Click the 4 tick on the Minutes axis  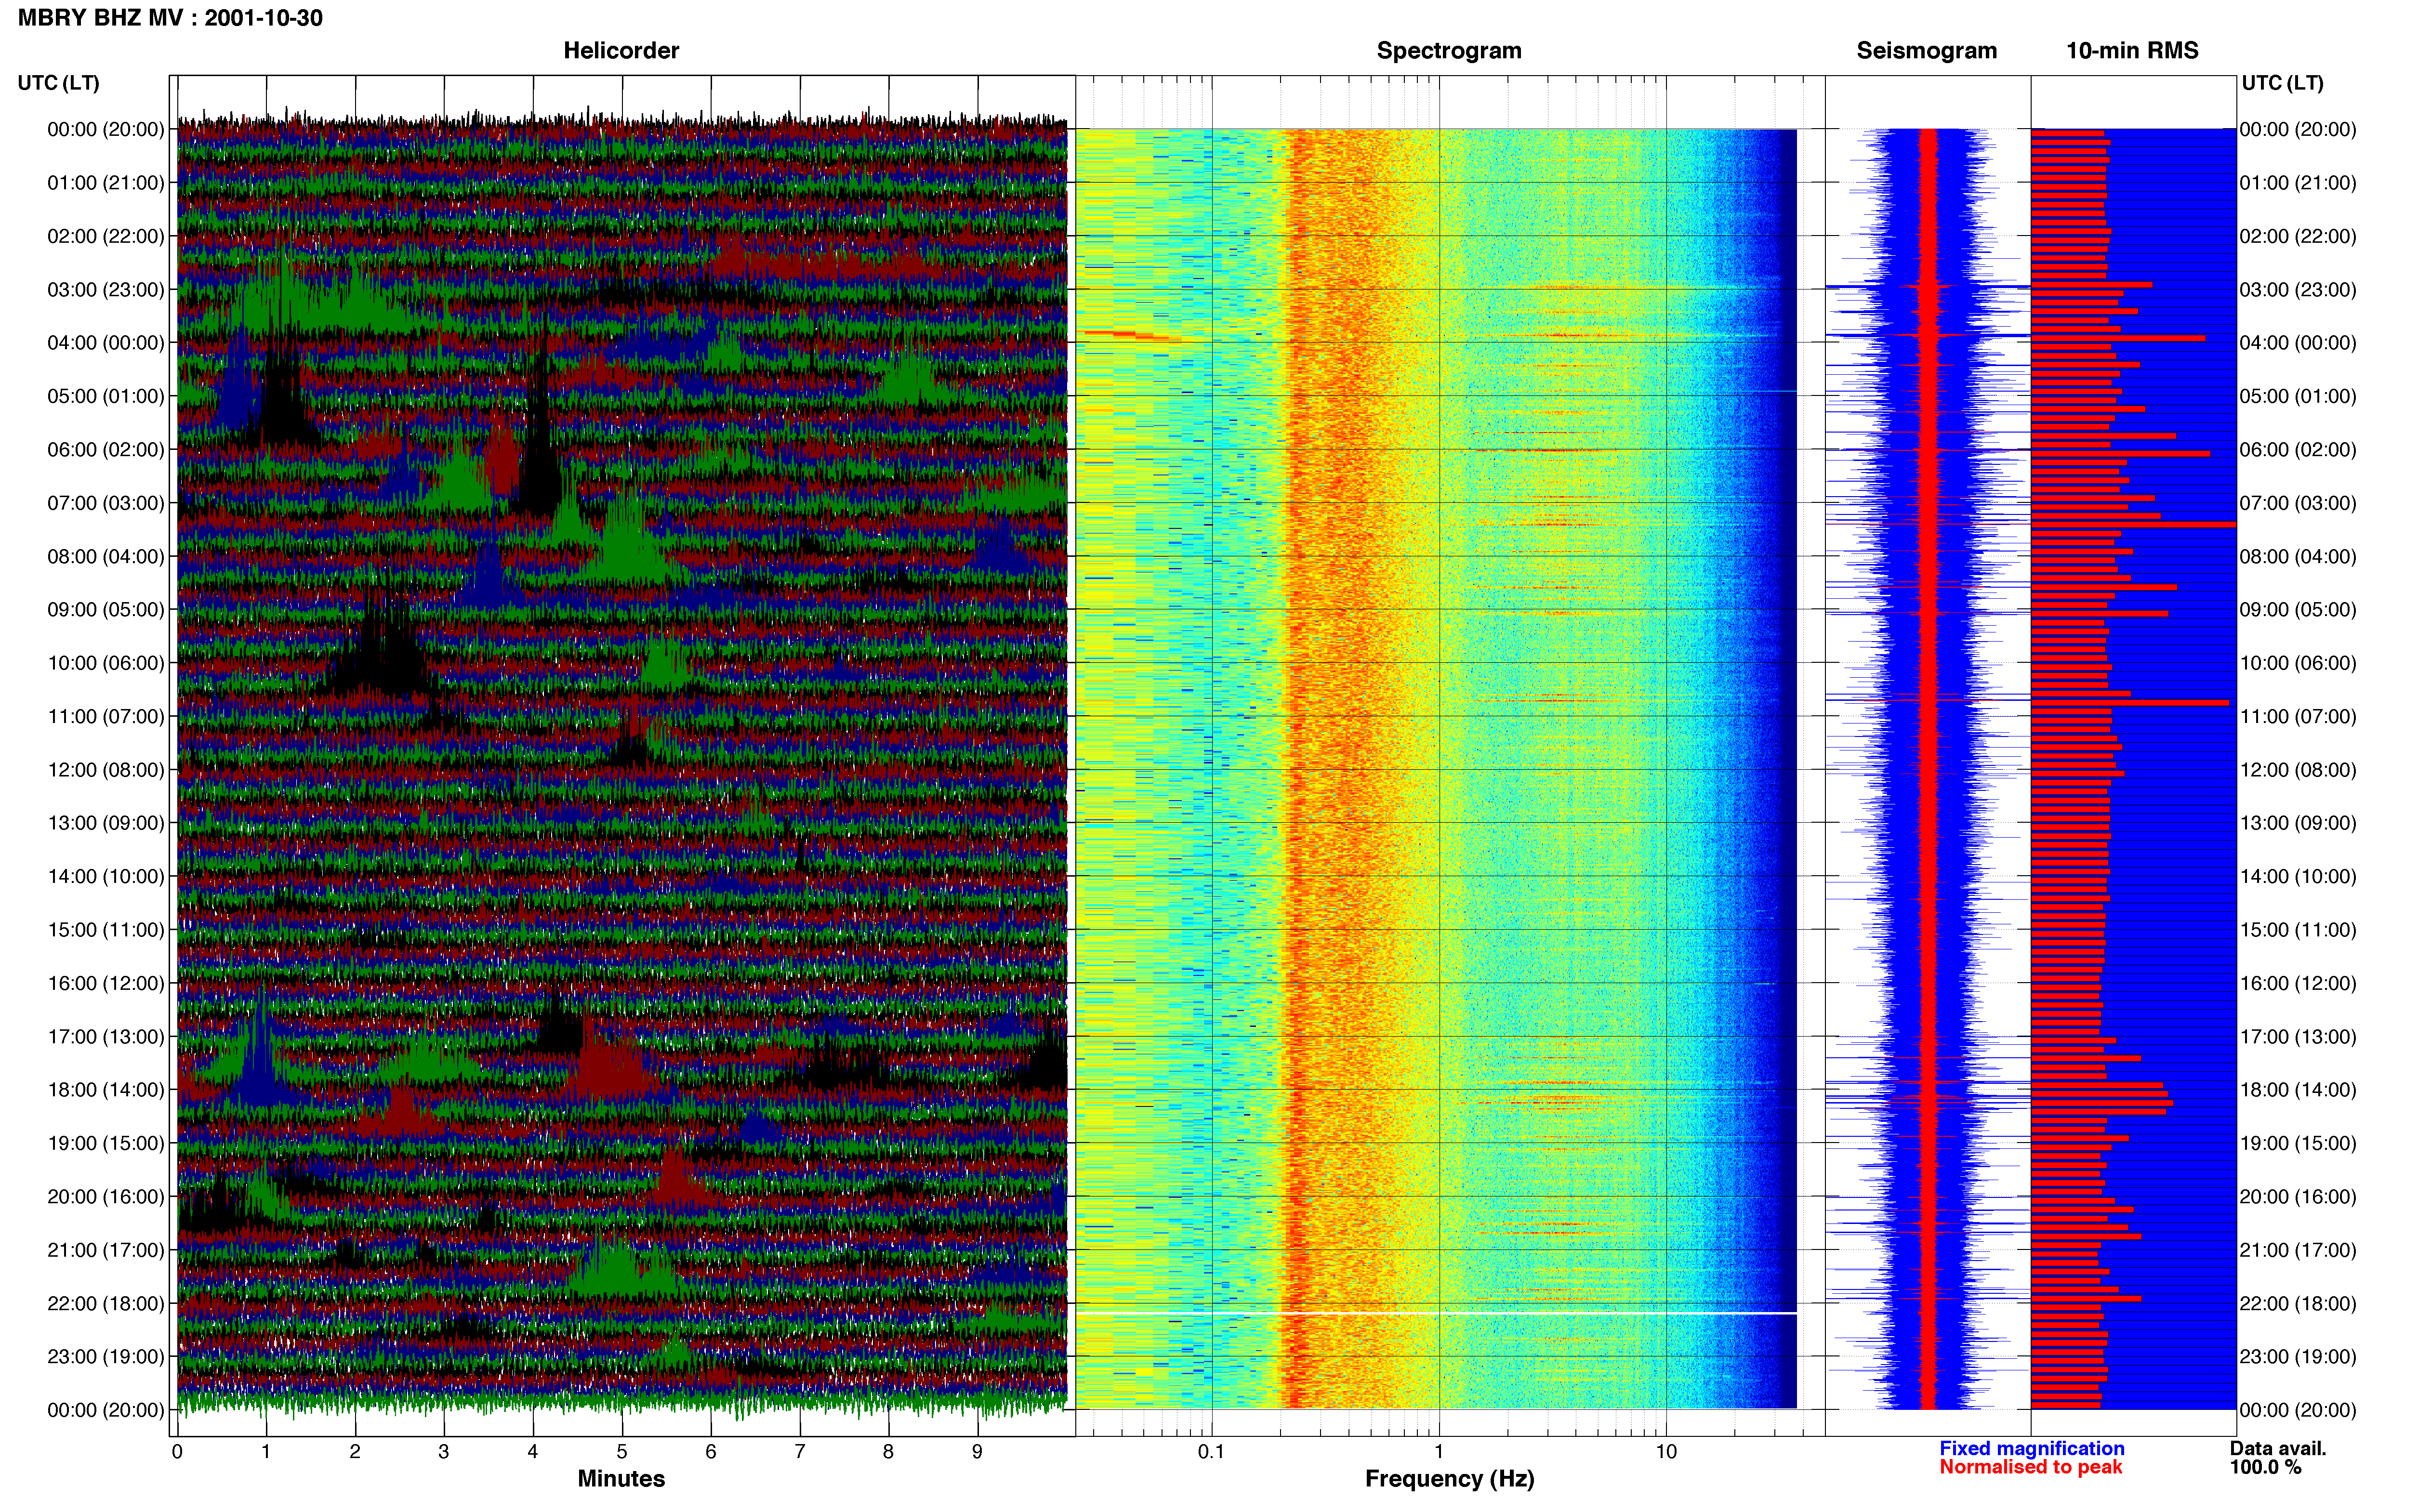533,1451
